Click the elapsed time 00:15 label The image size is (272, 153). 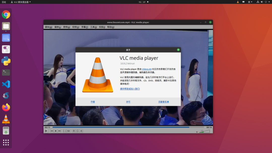[47, 127]
